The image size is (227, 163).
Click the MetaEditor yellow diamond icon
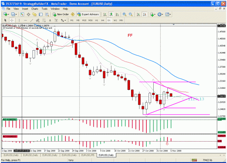click(x=73, y=14)
